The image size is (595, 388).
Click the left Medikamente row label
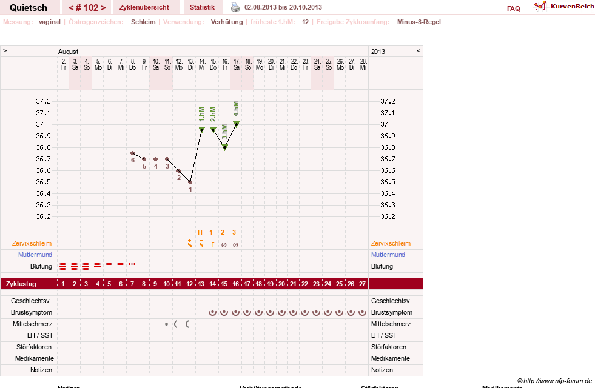pos(35,358)
